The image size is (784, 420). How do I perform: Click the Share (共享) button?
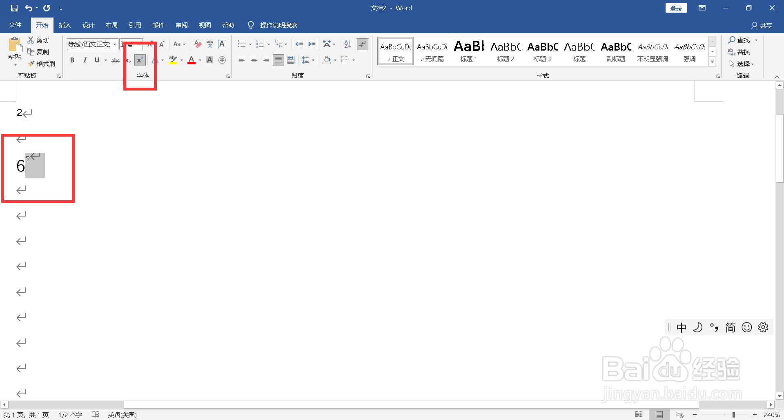762,25
